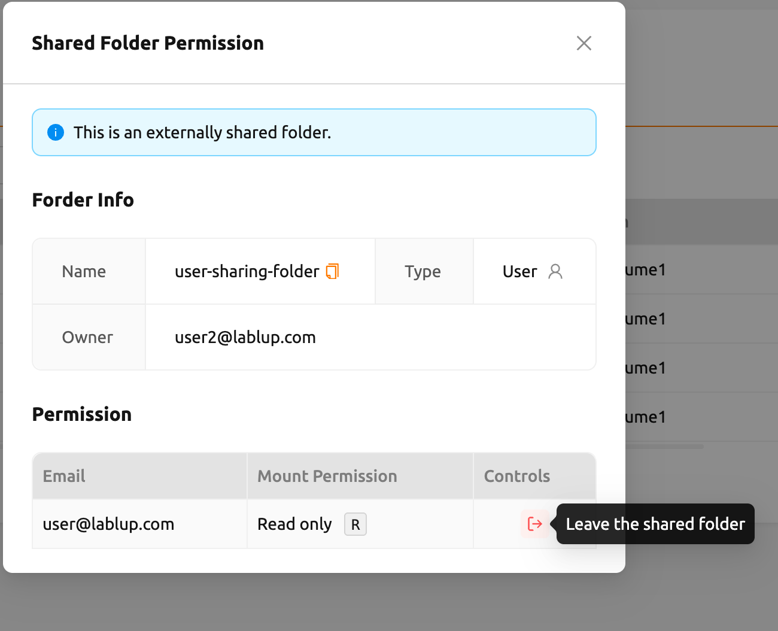Click the externally shared folder alert message

[x=202, y=132]
